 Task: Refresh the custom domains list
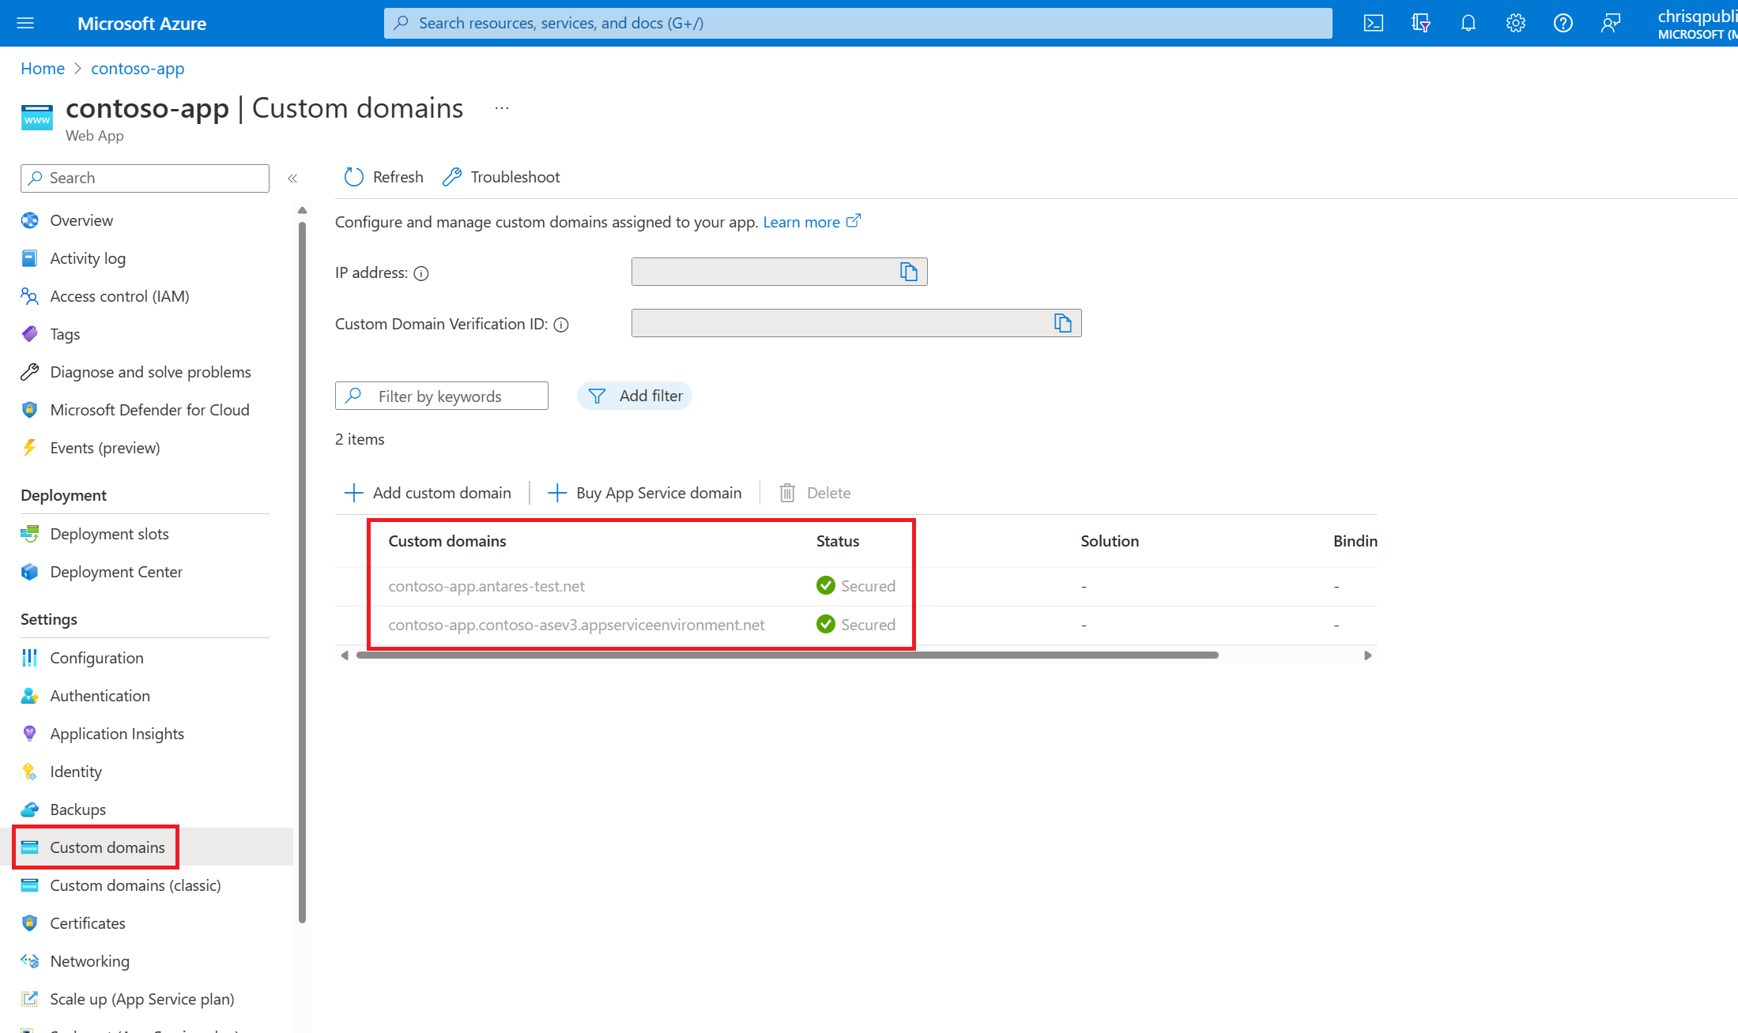(384, 177)
